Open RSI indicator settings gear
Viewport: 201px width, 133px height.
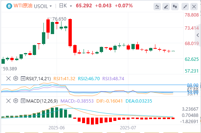pos(15,78)
